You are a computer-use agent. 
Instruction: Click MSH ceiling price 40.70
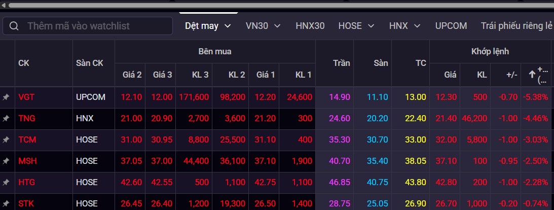tap(339, 161)
